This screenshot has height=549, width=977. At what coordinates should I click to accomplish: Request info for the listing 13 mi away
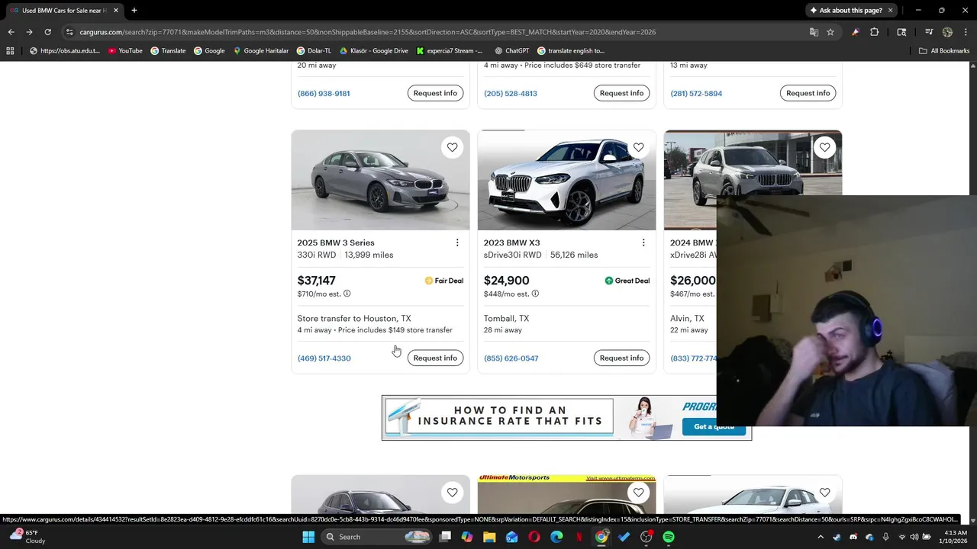click(808, 93)
